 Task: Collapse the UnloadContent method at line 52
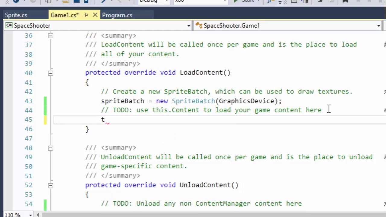point(50,185)
